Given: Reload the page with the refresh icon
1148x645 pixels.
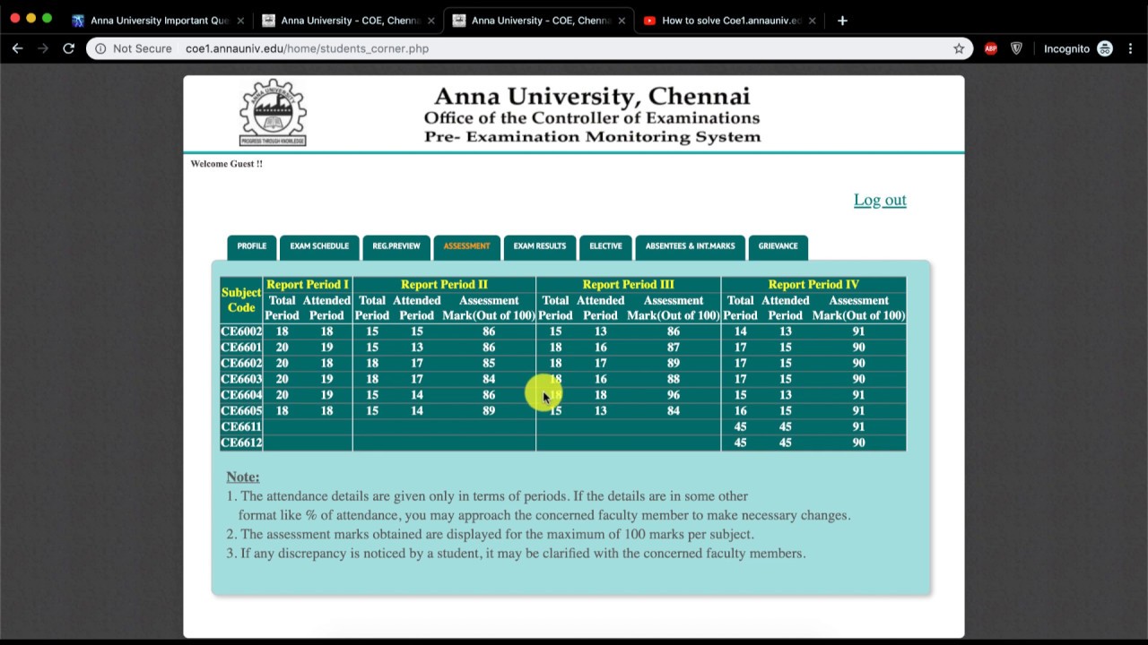Looking at the screenshot, I should 68,48.
